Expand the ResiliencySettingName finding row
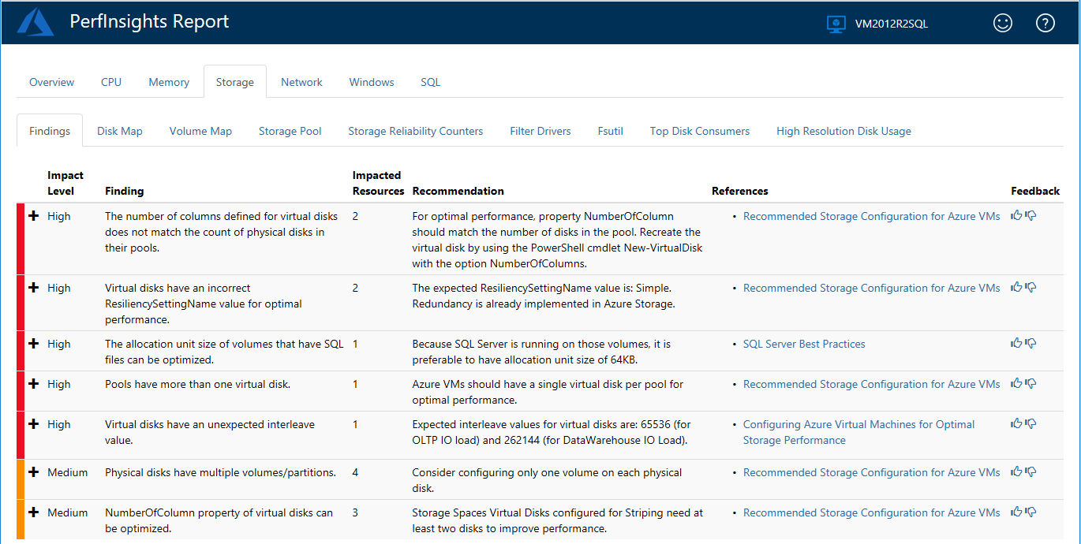Image resolution: width=1081 pixels, height=544 pixels. click(33, 288)
